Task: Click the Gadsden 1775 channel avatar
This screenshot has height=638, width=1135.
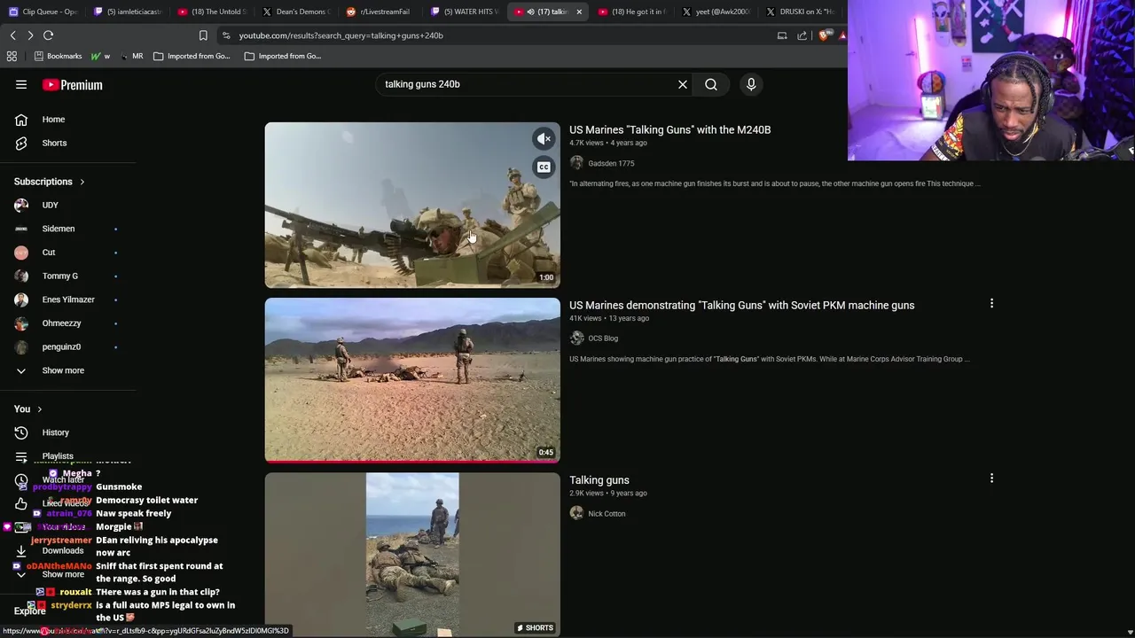Action: pos(576,163)
